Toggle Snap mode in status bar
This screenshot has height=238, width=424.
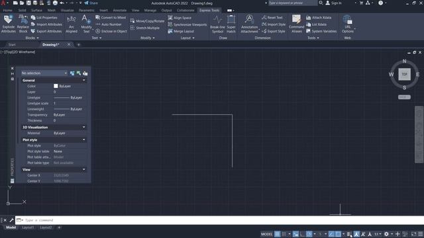pos(284,234)
